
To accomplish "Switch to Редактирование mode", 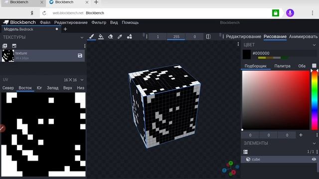I will pyautogui.click(x=244, y=36).
